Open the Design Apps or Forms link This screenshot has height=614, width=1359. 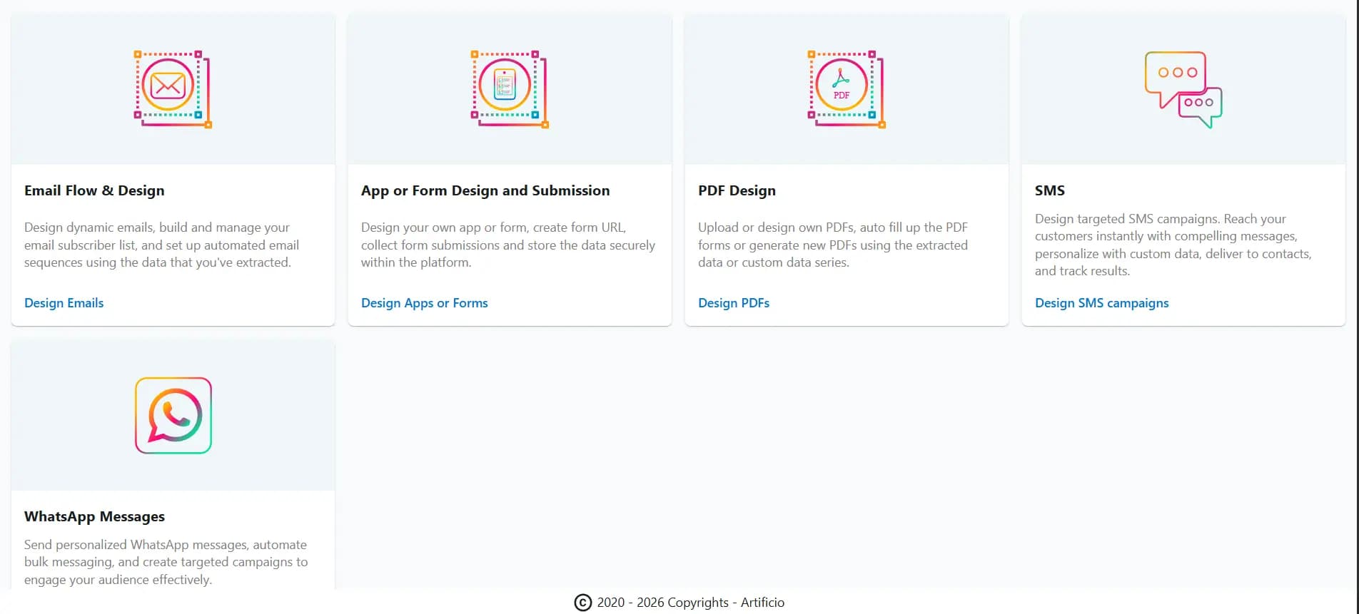tap(424, 303)
